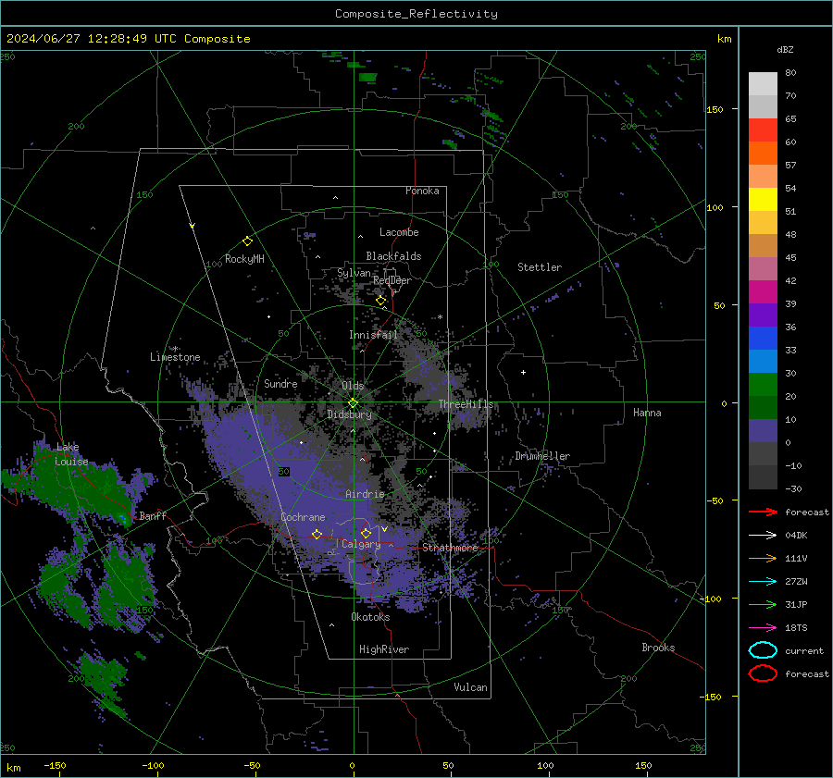Select the yellow swatch in dBZ legend
The height and width of the screenshot is (778, 833).
763,199
